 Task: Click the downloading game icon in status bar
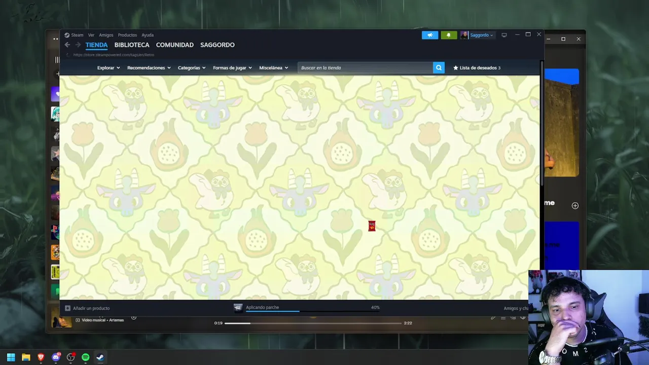pyautogui.click(x=238, y=308)
